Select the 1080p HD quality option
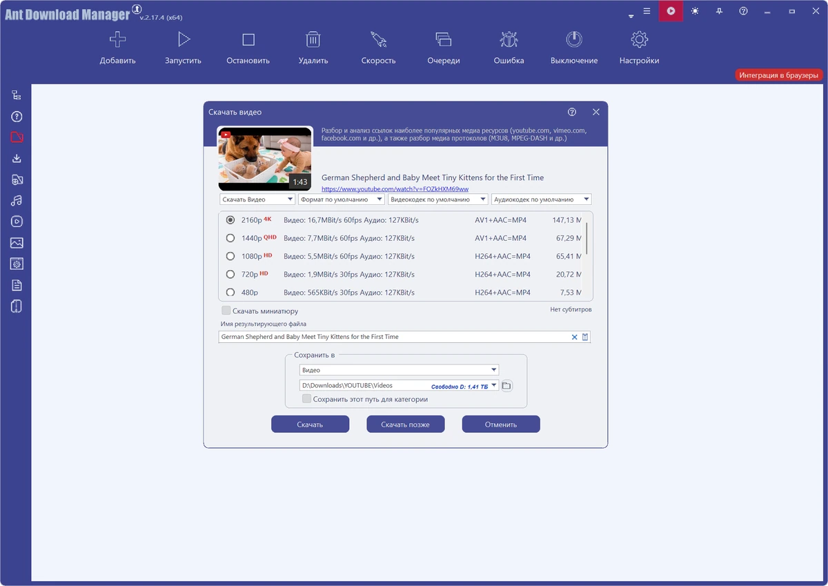 (230, 256)
